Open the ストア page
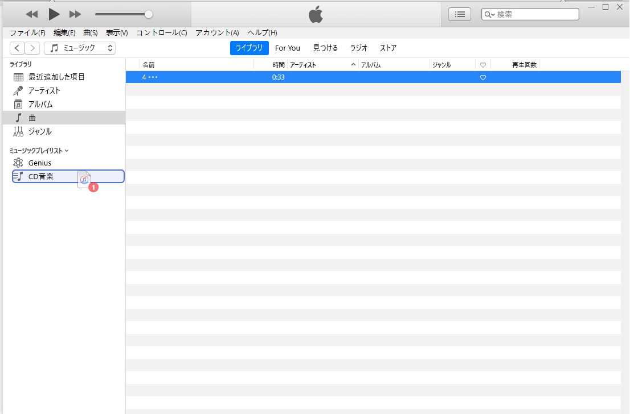The image size is (630, 414). click(x=388, y=48)
